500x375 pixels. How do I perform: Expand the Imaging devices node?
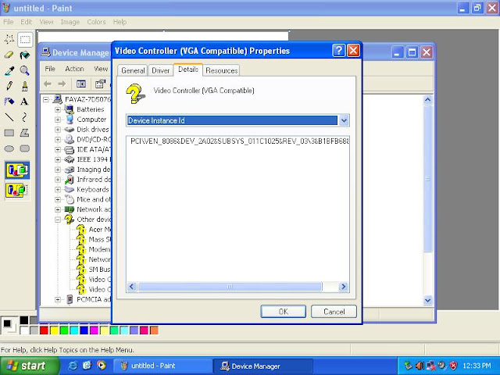[x=58, y=170]
